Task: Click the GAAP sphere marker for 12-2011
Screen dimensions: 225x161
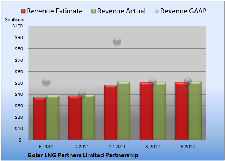Action: [x=117, y=42]
